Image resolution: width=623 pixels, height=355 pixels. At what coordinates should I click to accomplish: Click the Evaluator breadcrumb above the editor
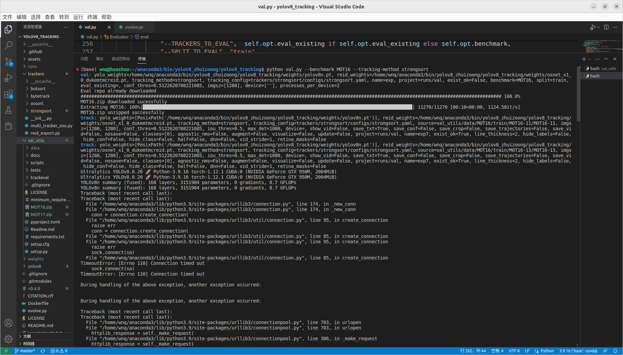[x=119, y=37]
